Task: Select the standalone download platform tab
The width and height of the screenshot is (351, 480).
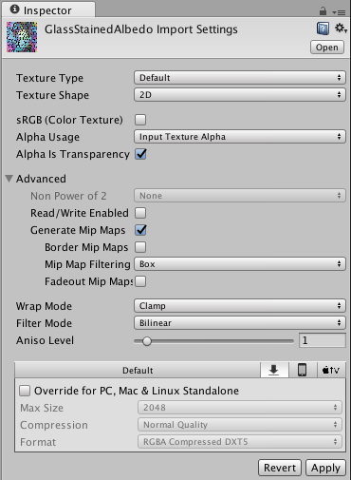Action: coord(274,370)
